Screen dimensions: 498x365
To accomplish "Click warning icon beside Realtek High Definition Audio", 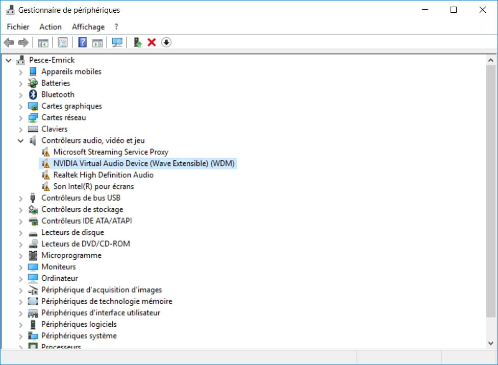I will click(46, 175).
